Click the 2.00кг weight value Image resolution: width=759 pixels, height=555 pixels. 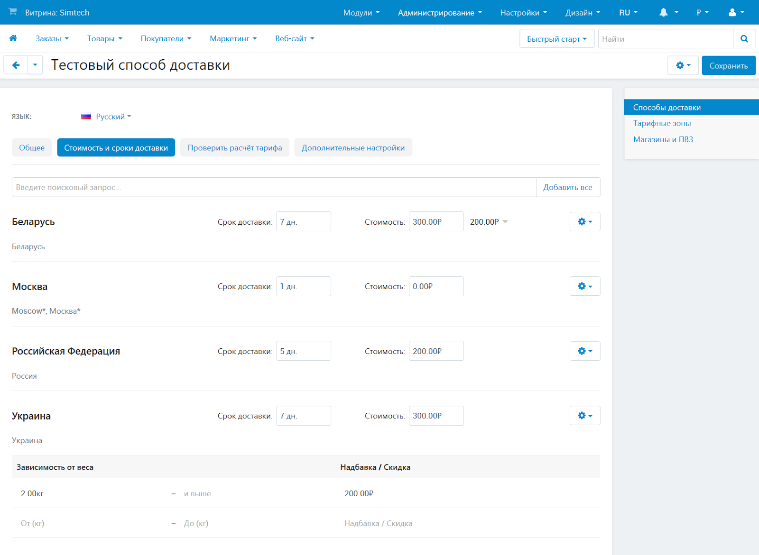32,493
